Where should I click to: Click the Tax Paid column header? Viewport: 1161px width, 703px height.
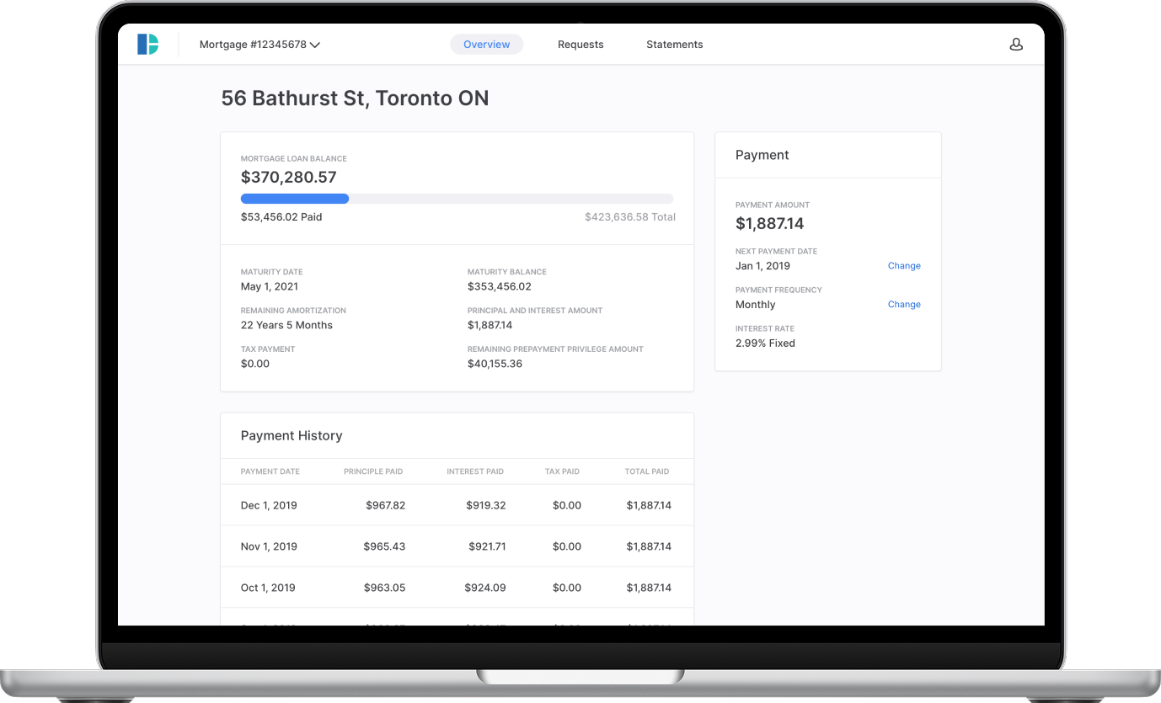pyautogui.click(x=562, y=471)
